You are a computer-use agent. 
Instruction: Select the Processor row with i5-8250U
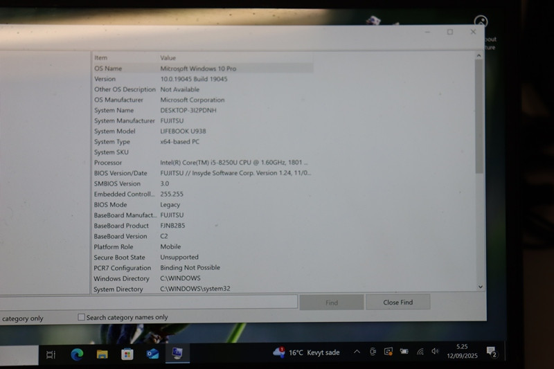click(203, 163)
